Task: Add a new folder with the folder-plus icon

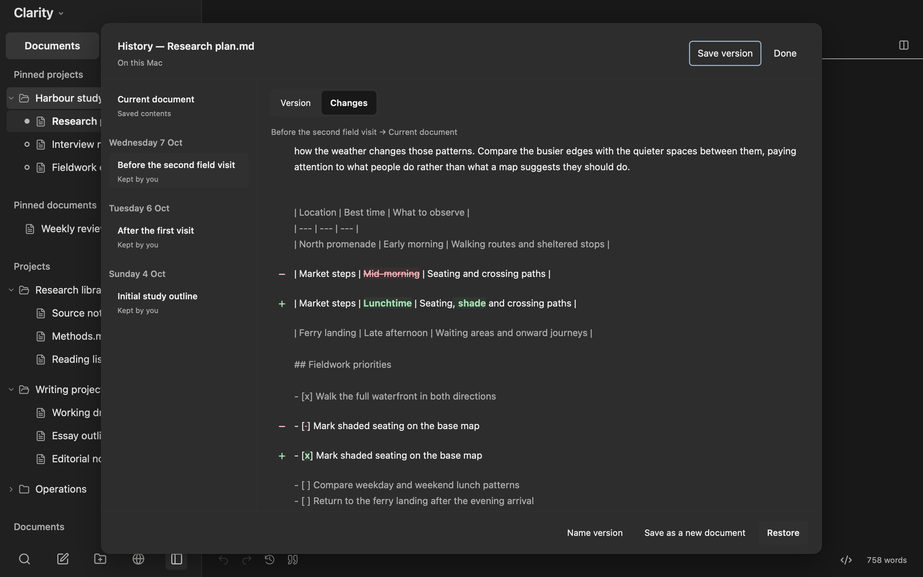Action: click(x=100, y=559)
